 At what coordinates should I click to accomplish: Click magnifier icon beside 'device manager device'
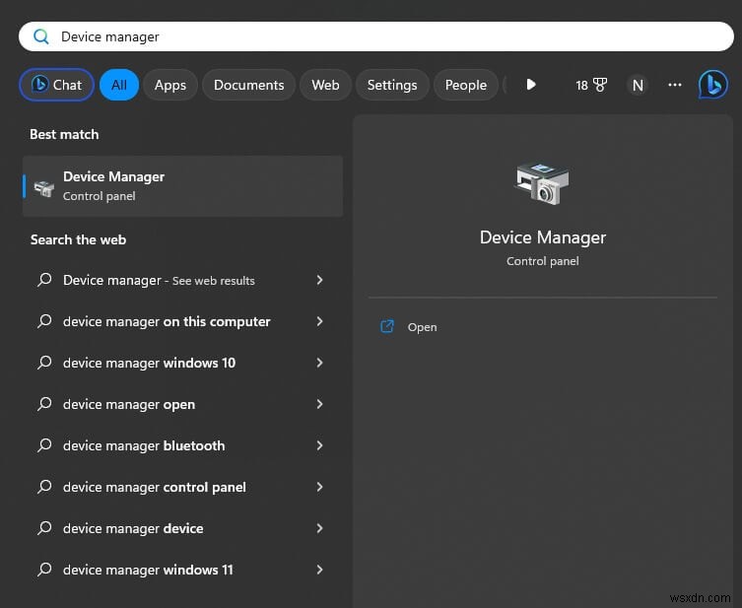click(x=44, y=527)
